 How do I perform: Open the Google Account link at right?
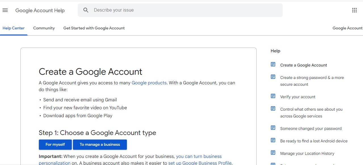[347, 28]
